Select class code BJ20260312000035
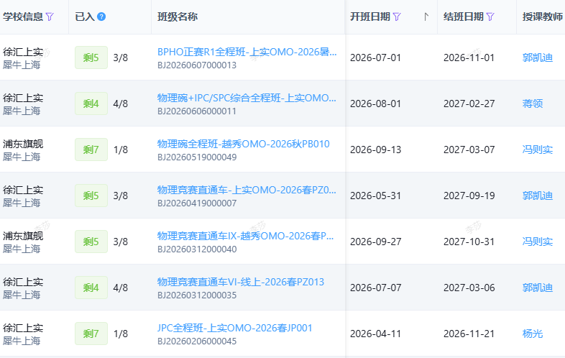The image size is (565, 358). [x=197, y=295]
